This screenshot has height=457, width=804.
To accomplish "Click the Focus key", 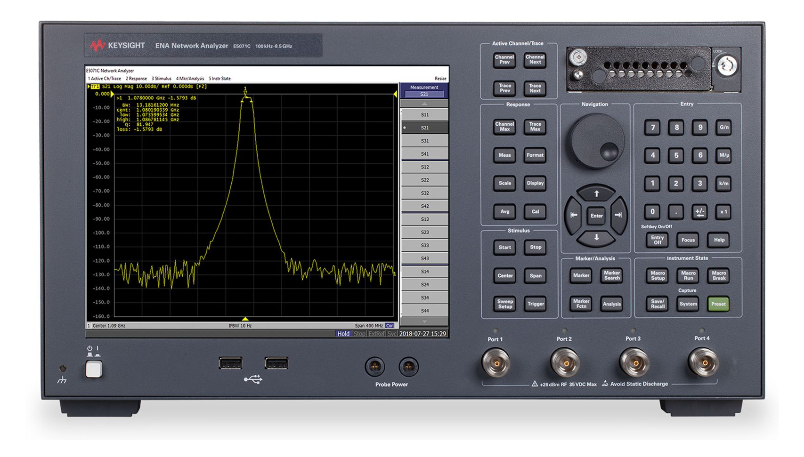I will tap(688, 240).
